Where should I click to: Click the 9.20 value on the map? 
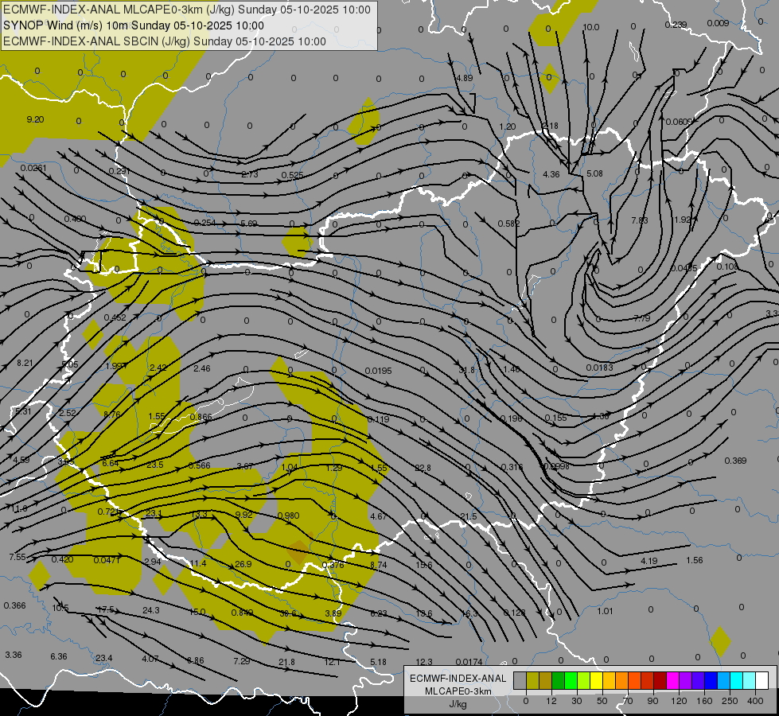35,119
